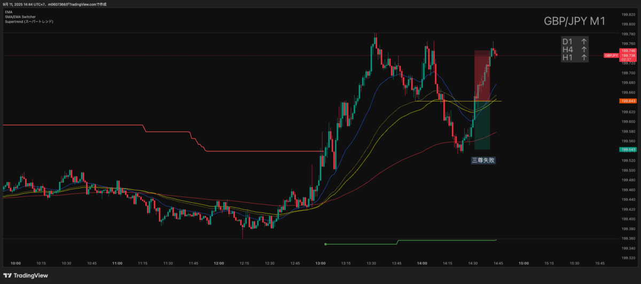Click the 199.500 price axis label

pos(627,170)
